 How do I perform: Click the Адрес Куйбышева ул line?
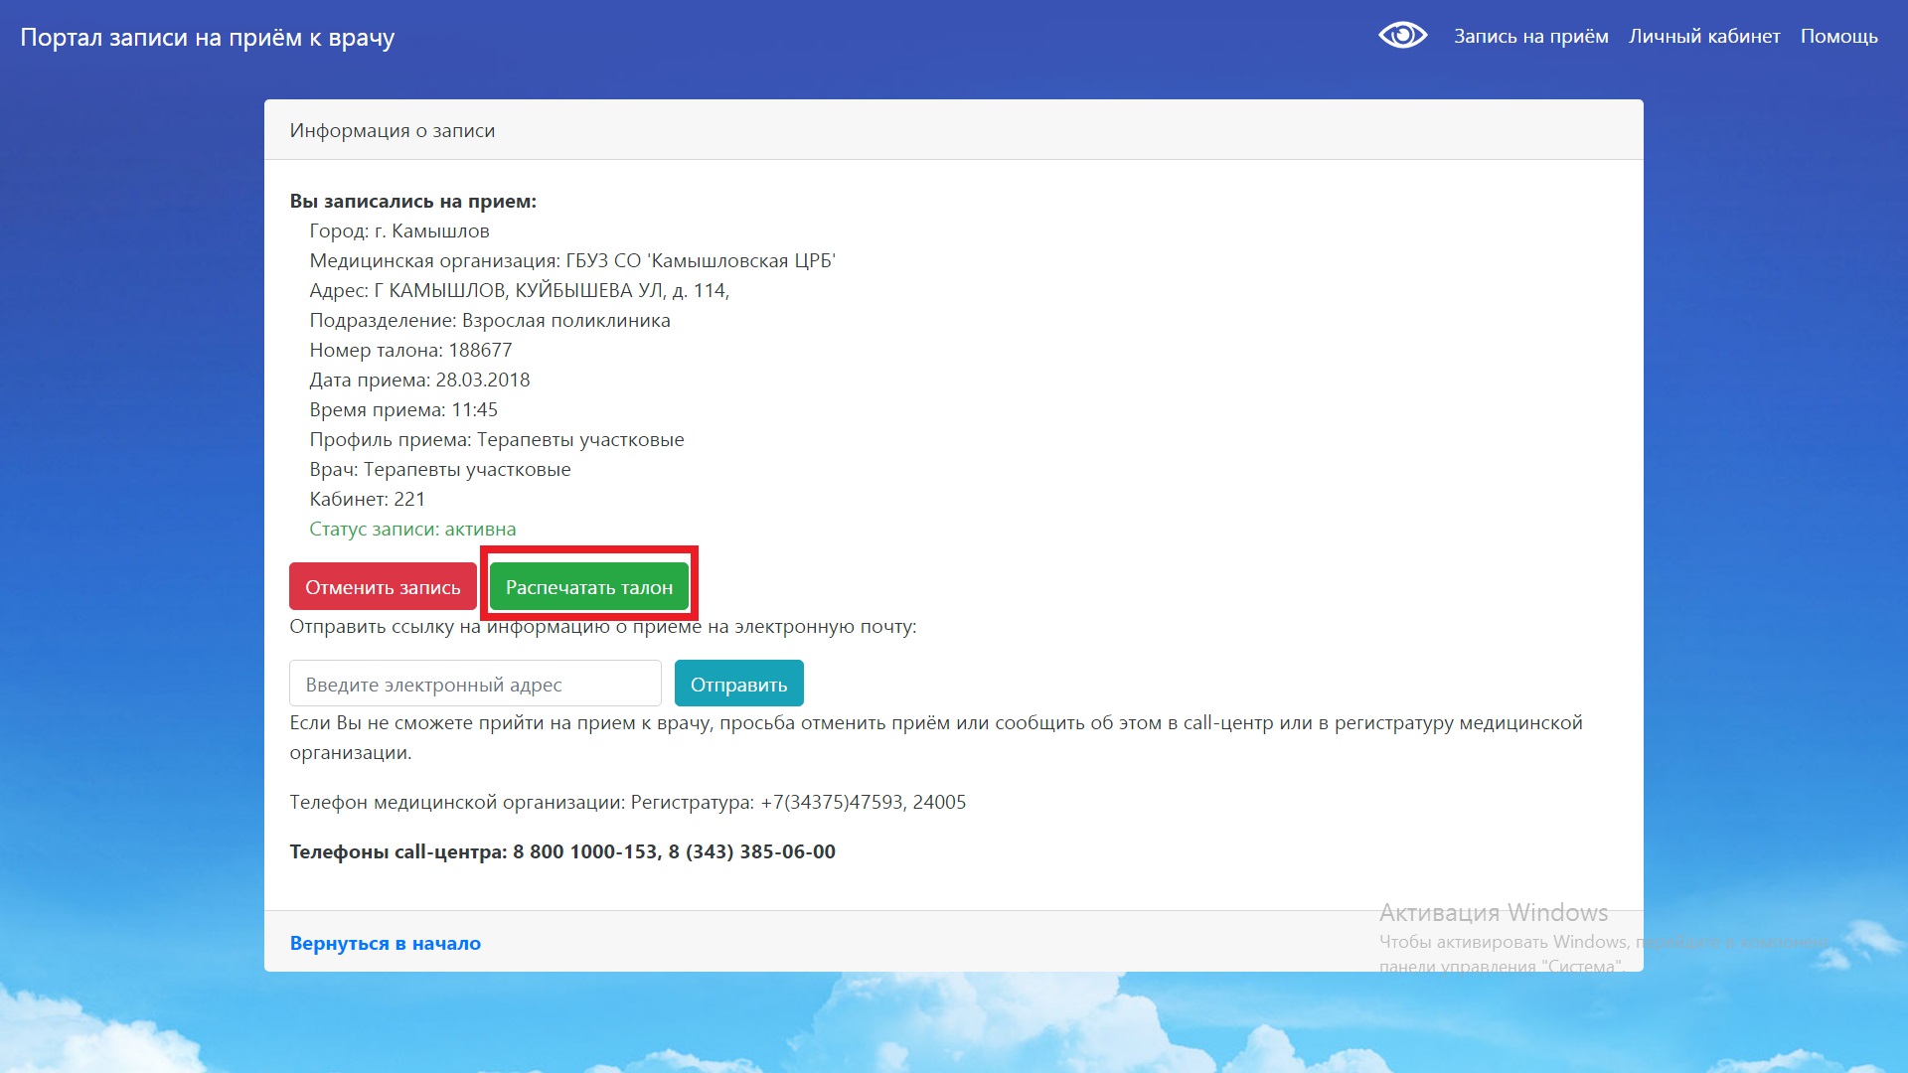[x=519, y=290]
